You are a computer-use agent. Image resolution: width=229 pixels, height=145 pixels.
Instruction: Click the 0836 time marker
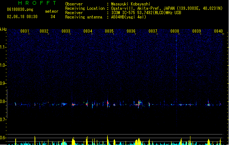point(131,31)
